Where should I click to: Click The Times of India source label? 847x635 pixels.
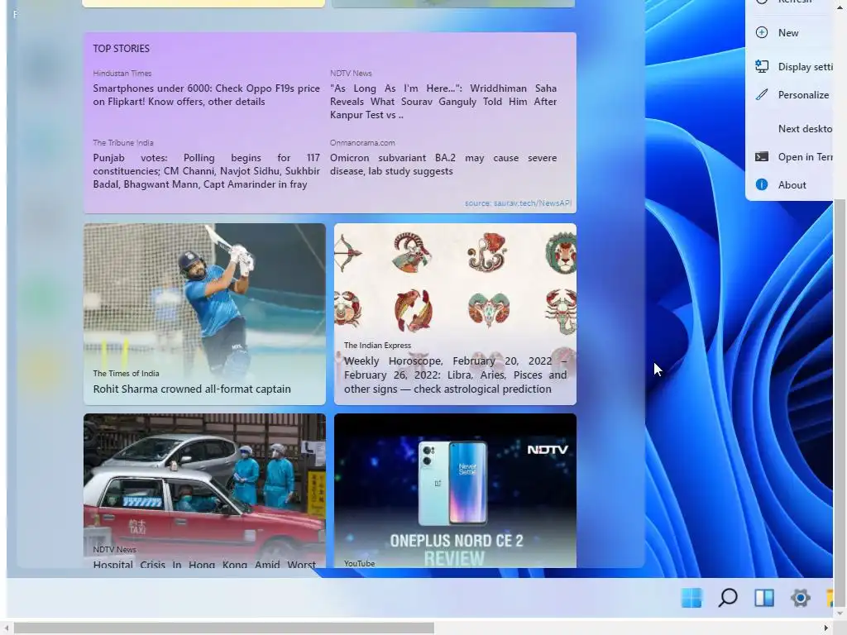click(126, 373)
